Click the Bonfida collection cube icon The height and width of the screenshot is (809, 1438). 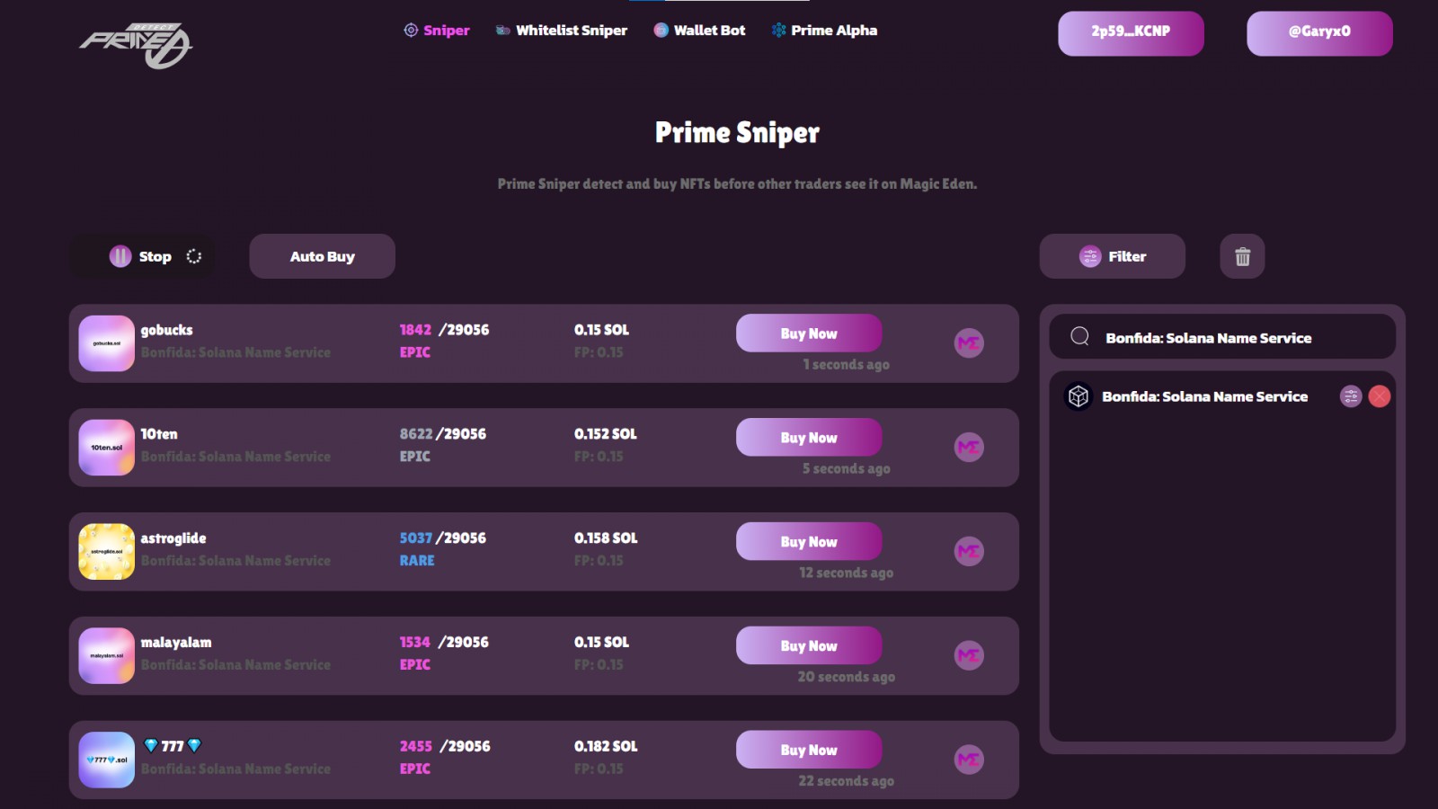point(1078,396)
